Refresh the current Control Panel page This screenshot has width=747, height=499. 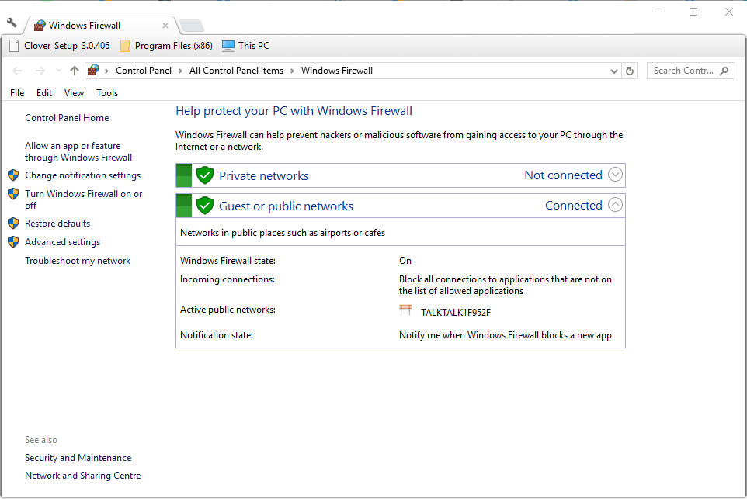[x=630, y=71]
